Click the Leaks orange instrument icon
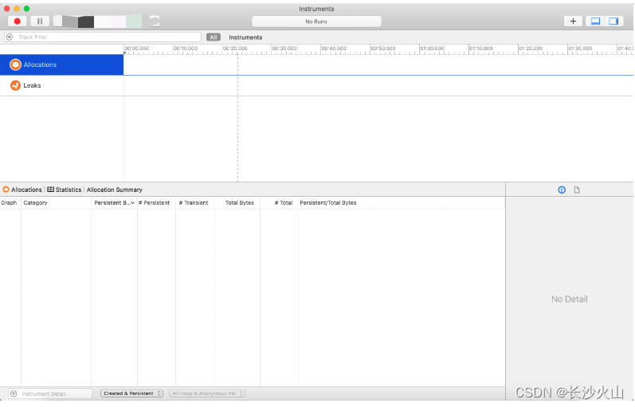Viewport: 635px width, 407px height. click(x=15, y=85)
